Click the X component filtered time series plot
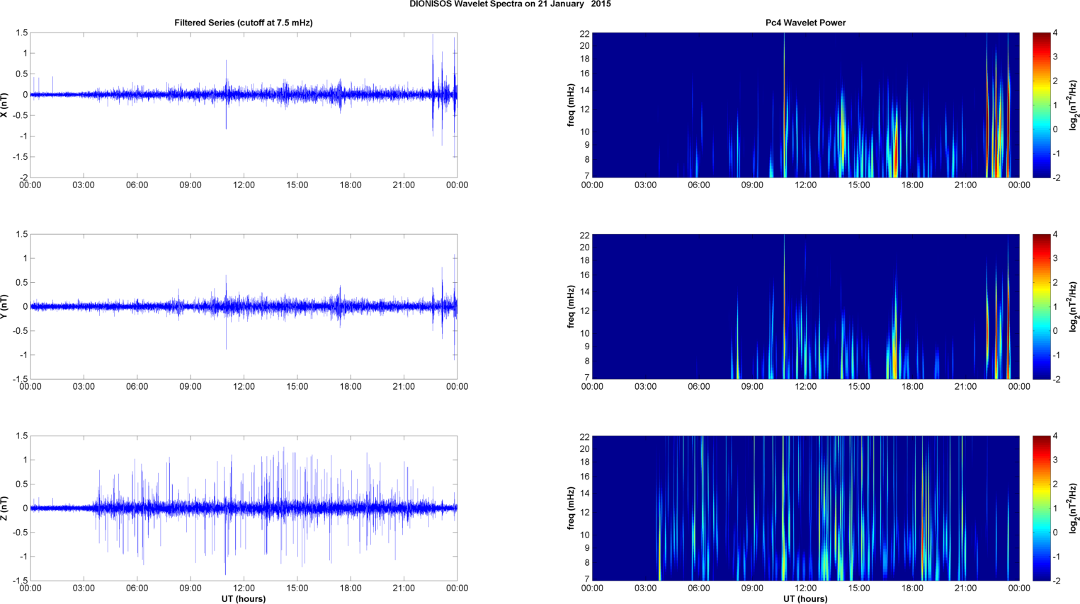This screenshot has height=604, width=1080. click(244, 105)
